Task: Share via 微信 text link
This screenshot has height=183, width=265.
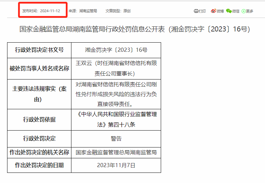Action: [x=236, y=11]
